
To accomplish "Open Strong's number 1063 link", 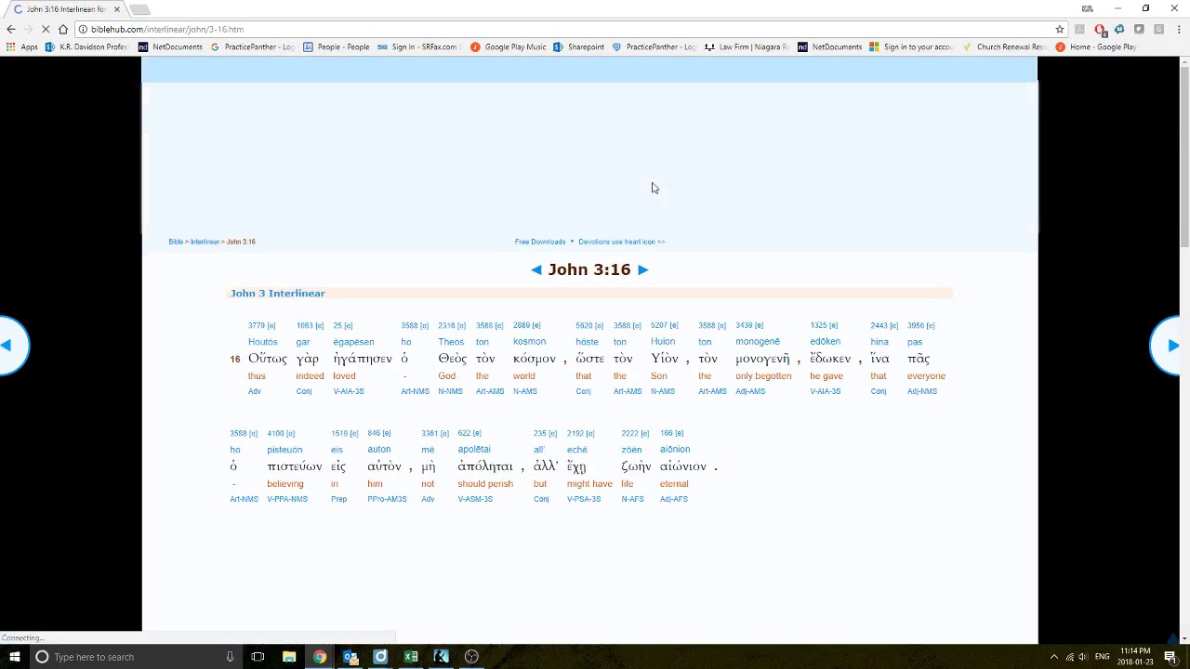I will coord(304,326).
